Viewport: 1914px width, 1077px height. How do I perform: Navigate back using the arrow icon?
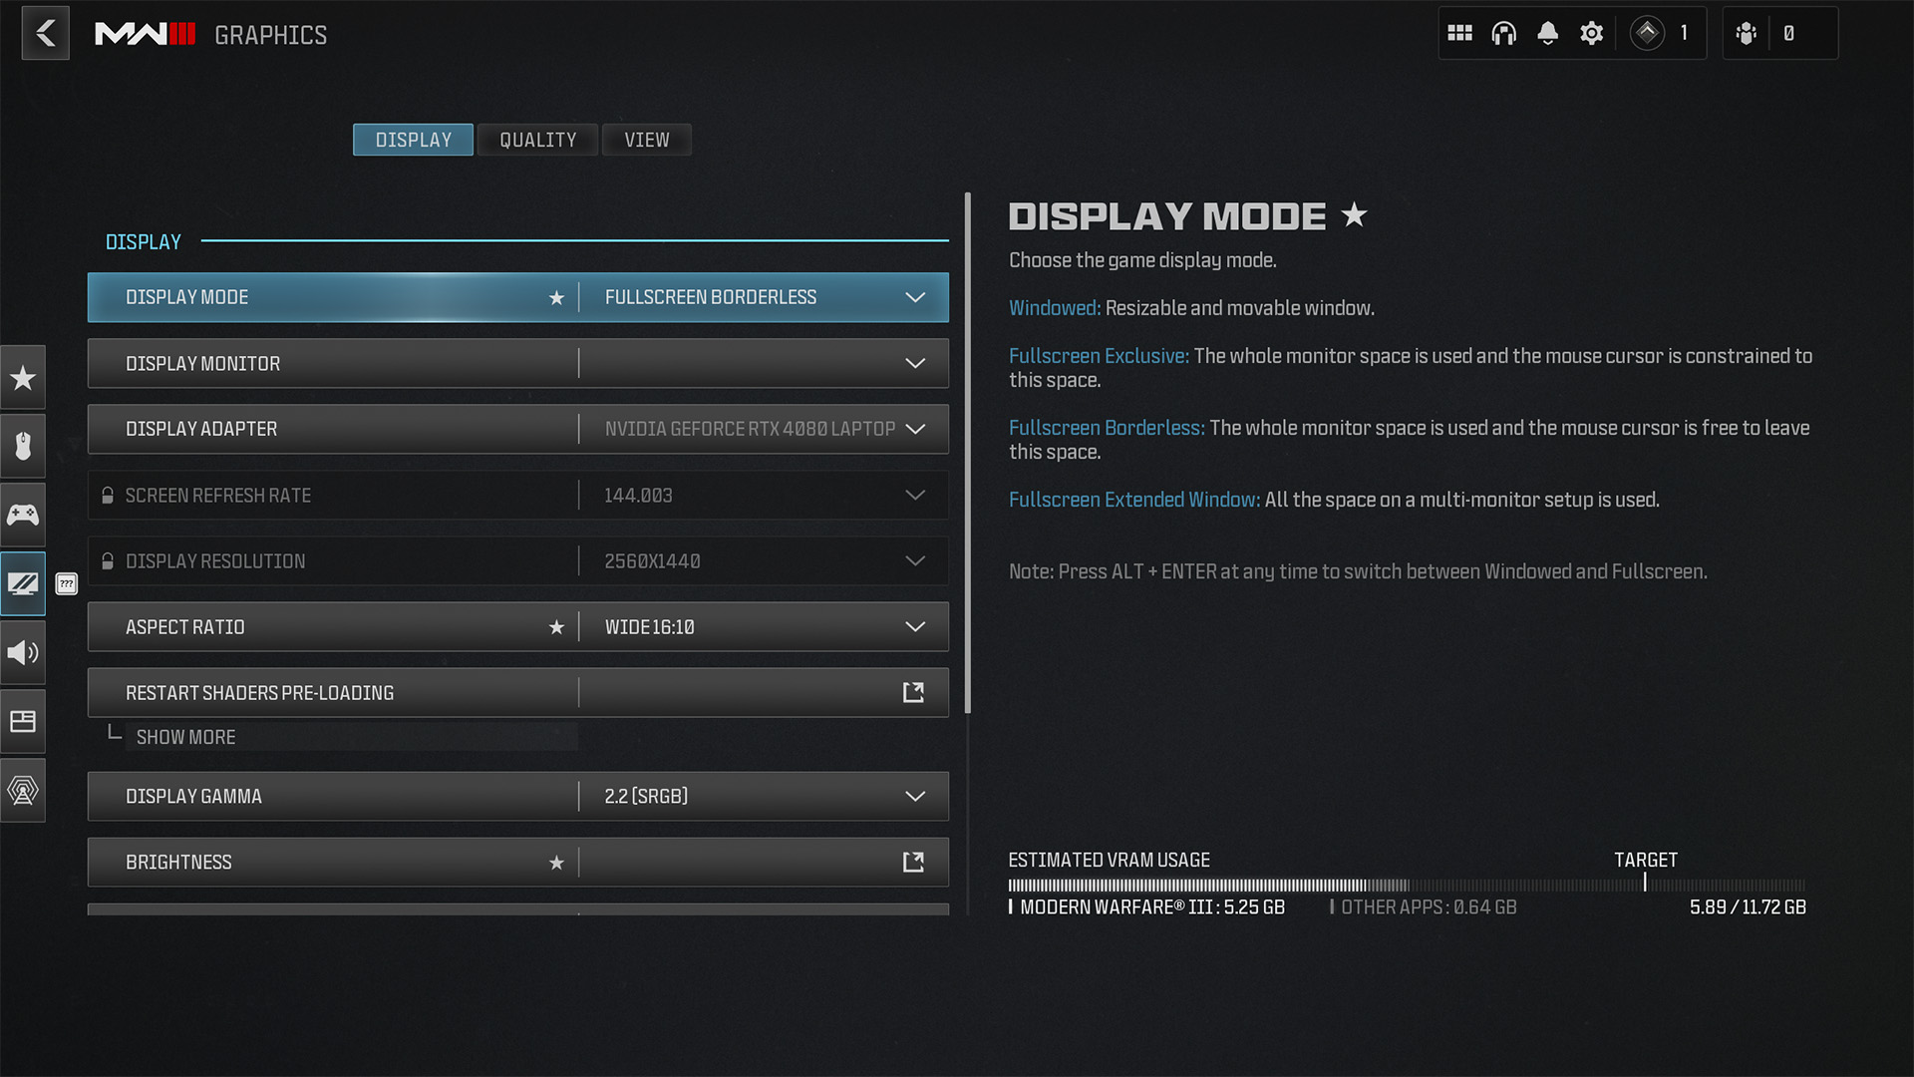(x=45, y=32)
